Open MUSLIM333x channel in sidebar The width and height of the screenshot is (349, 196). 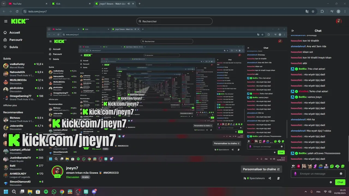pyautogui.click(x=23, y=82)
